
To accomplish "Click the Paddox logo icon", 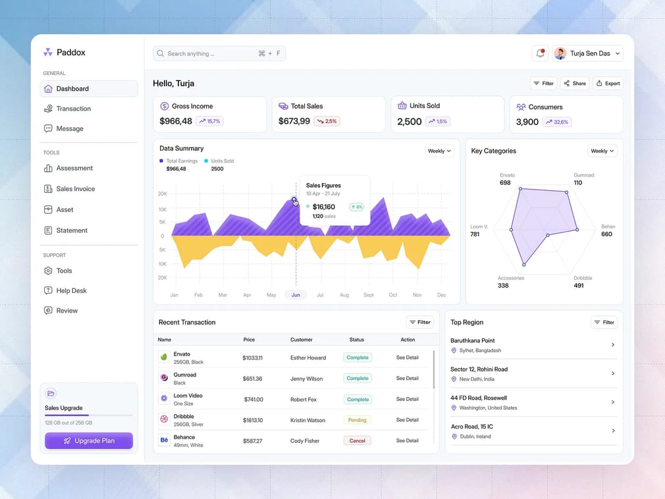I will click(x=47, y=52).
